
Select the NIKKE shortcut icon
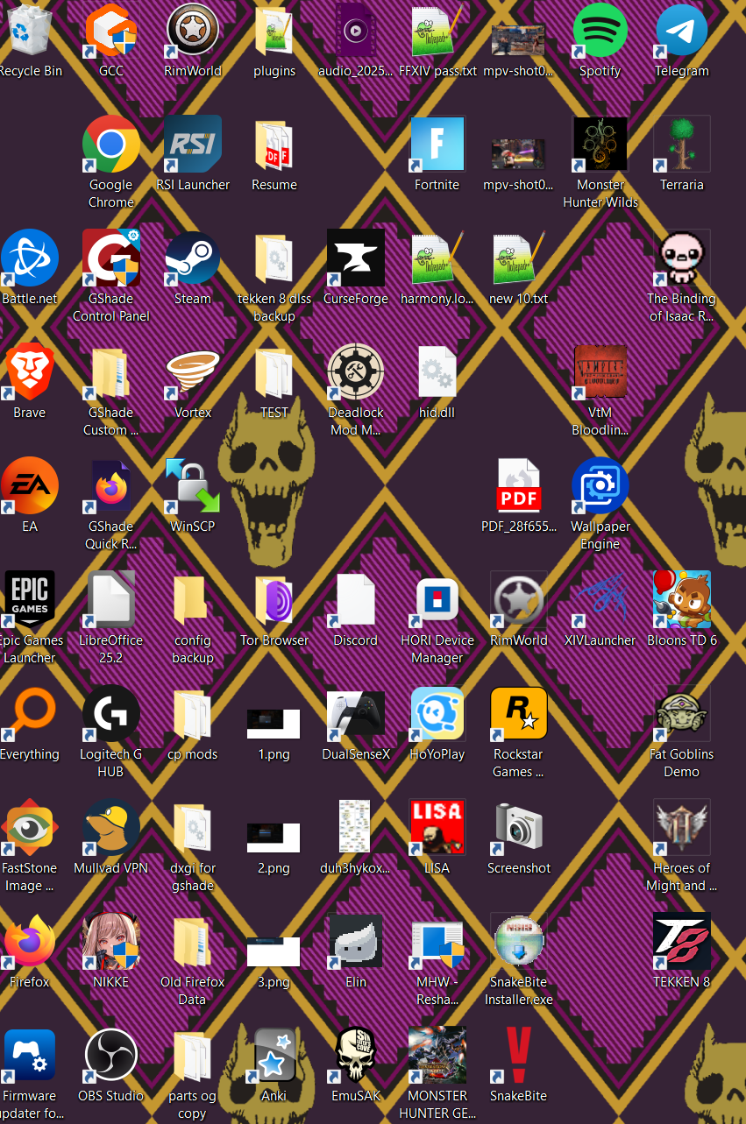(x=111, y=942)
